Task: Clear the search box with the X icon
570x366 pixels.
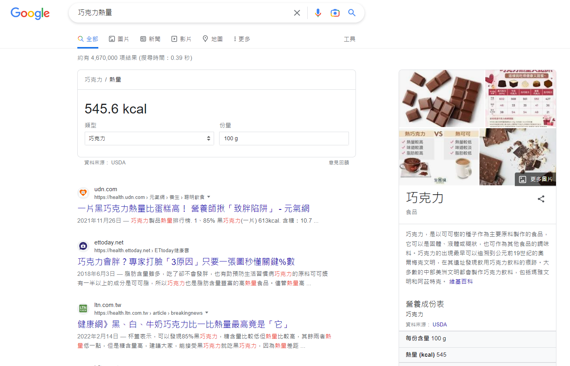Action: coord(297,13)
